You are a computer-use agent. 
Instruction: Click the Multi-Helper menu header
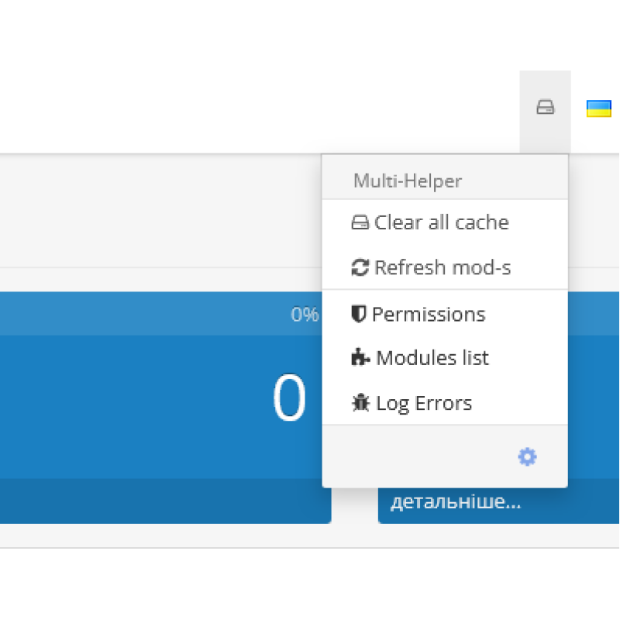tap(408, 181)
